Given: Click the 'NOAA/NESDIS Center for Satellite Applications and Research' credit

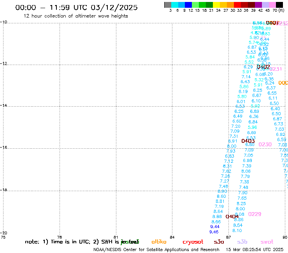Looking at the screenshot, I should click(x=156, y=250).
